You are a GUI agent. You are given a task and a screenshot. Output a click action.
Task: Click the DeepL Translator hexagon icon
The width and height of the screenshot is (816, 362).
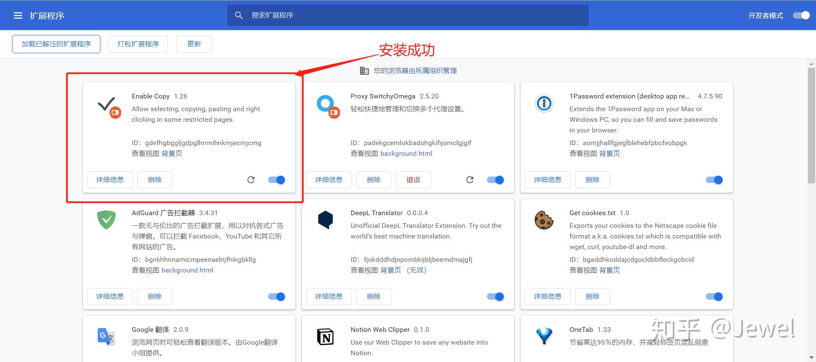(x=326, y=220)
